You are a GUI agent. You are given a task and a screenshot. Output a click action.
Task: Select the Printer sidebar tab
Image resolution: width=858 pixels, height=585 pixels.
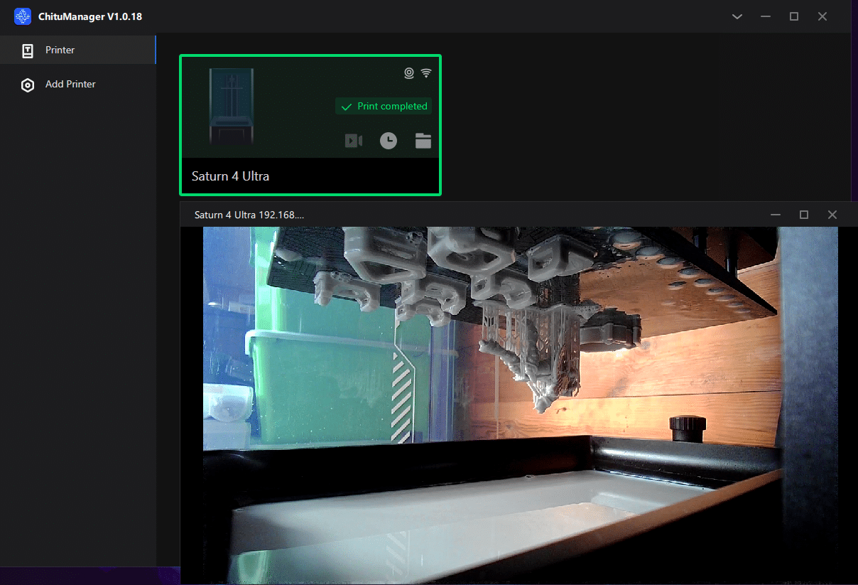click(x=78, y=50)
